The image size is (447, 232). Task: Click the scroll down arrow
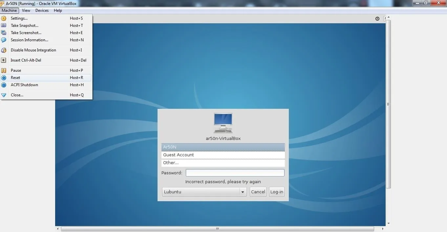pyautogui.click(x=389, y=223)
